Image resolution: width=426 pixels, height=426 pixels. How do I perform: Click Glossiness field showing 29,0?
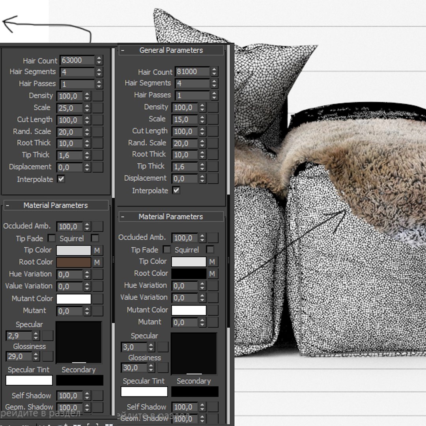click(x=19, y=357)
